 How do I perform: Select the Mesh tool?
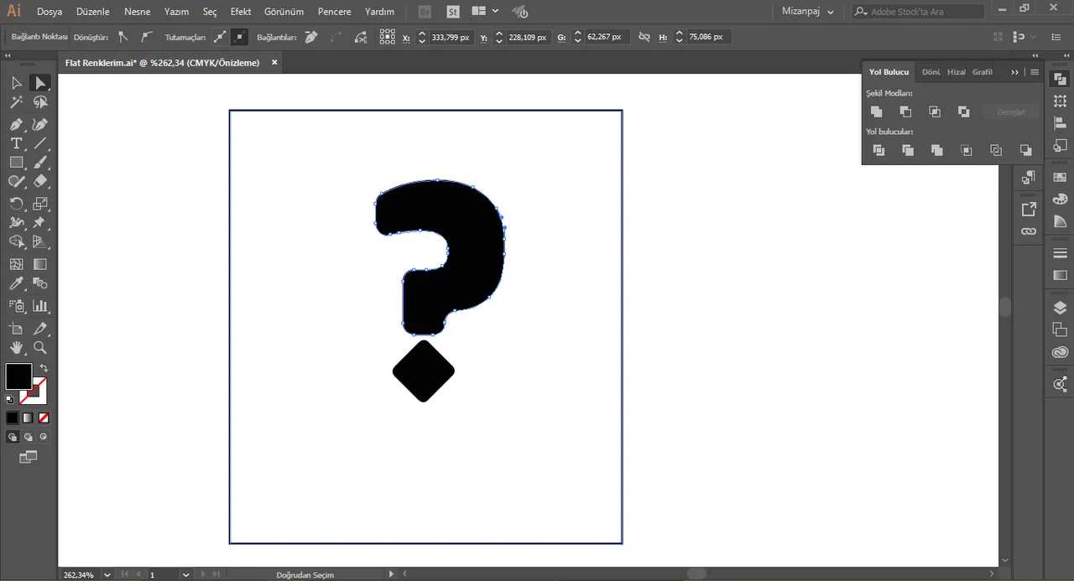point(17,265)
